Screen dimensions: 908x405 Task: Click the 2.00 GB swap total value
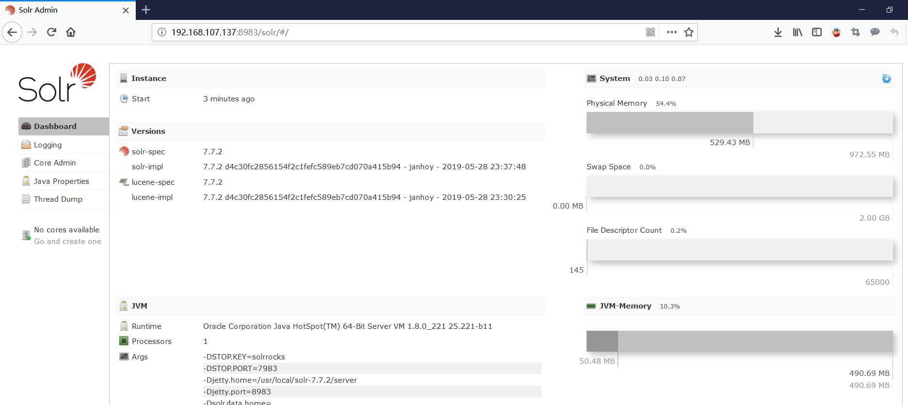pos(875,218)
